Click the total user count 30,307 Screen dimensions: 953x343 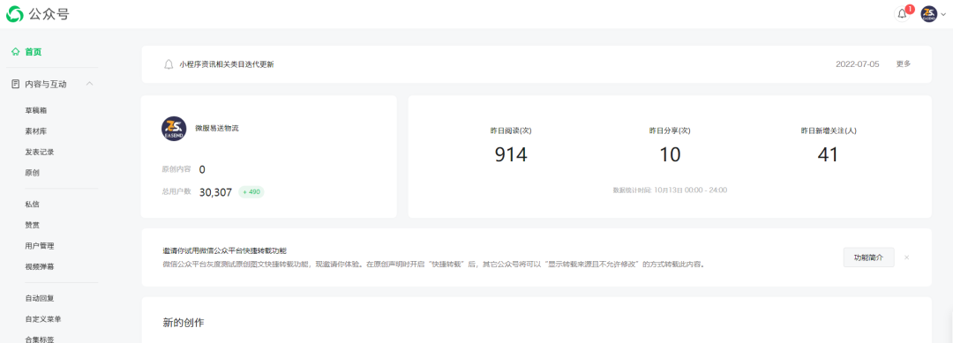point(216,192)
